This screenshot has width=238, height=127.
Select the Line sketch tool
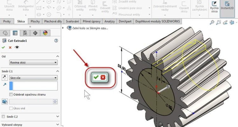(x=38, y=2)
